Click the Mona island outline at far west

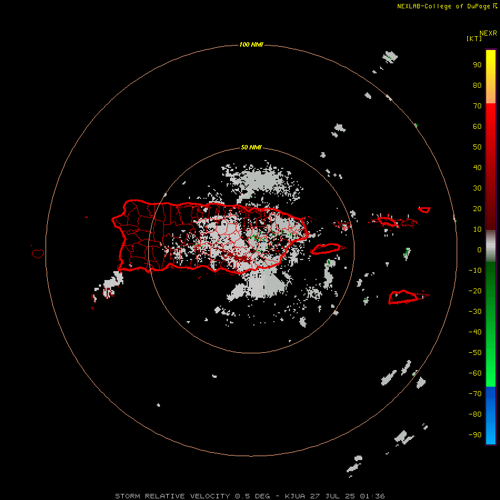pyautogui.click(x=38, y=253)
